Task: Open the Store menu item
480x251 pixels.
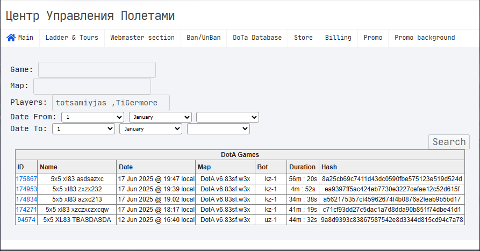Action: (x=303, y=38)
